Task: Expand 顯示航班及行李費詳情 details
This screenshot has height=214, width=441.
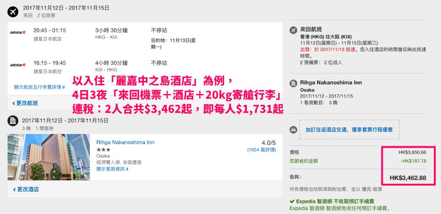Action: coord(39,87)
